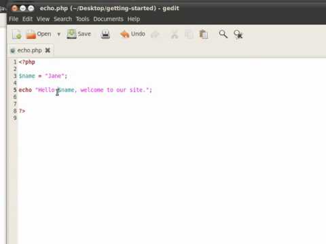Open the Search menu

62,19
